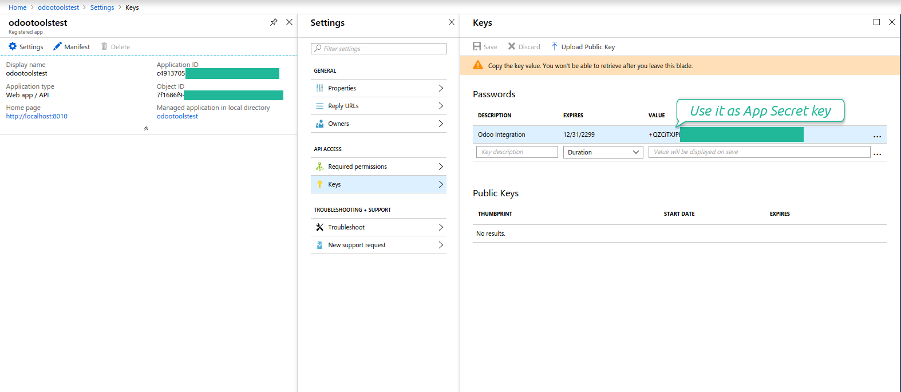The image size is (901, 392).
Task: Click the START DATE column header
Action: (679, 214)
